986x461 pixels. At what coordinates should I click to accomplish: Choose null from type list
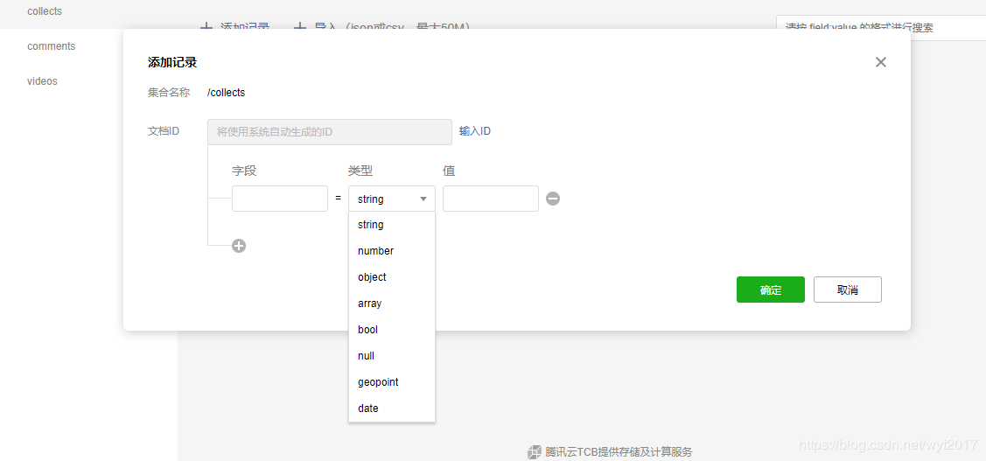click(x=392, y=356)
